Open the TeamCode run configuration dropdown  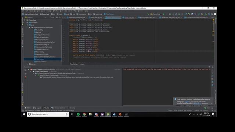(156, 14)
